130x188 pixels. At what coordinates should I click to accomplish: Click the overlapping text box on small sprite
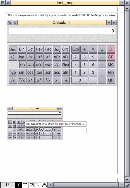56,124
